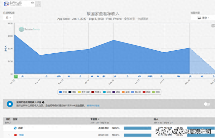Click the China flag icon in the table

pos(15,135)
